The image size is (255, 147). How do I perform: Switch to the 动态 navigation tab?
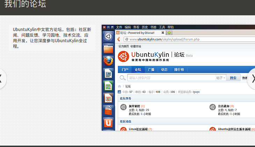(x=164, y=70)
